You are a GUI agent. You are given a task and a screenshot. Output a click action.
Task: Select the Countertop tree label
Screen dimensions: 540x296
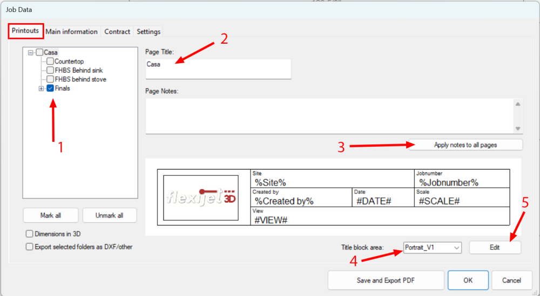click(69, 61)
